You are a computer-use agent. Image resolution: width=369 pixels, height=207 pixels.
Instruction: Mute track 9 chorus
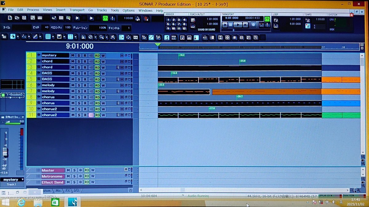[x=73, y=103]
